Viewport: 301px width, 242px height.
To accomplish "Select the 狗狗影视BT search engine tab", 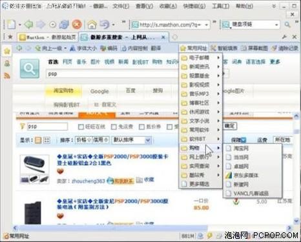I will coord(67,105).
